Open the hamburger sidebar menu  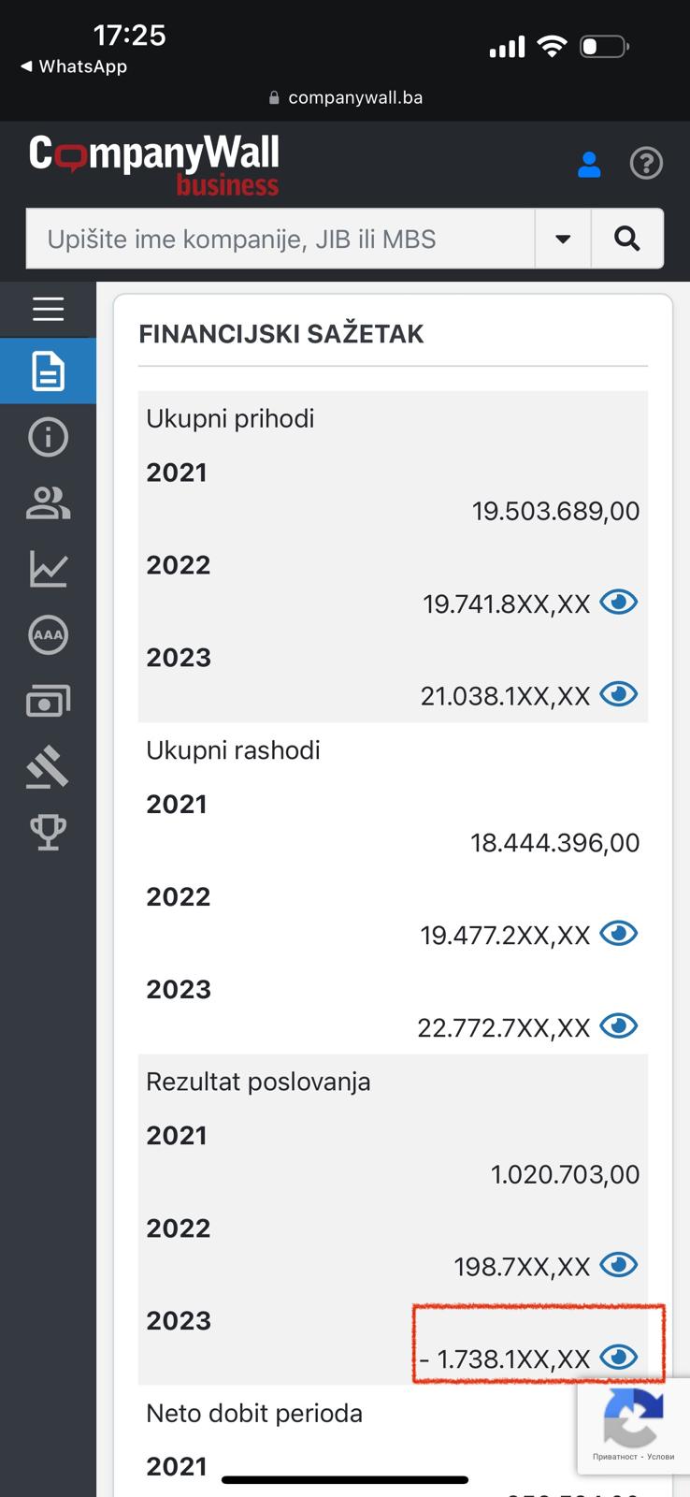[x=48, y=309]
